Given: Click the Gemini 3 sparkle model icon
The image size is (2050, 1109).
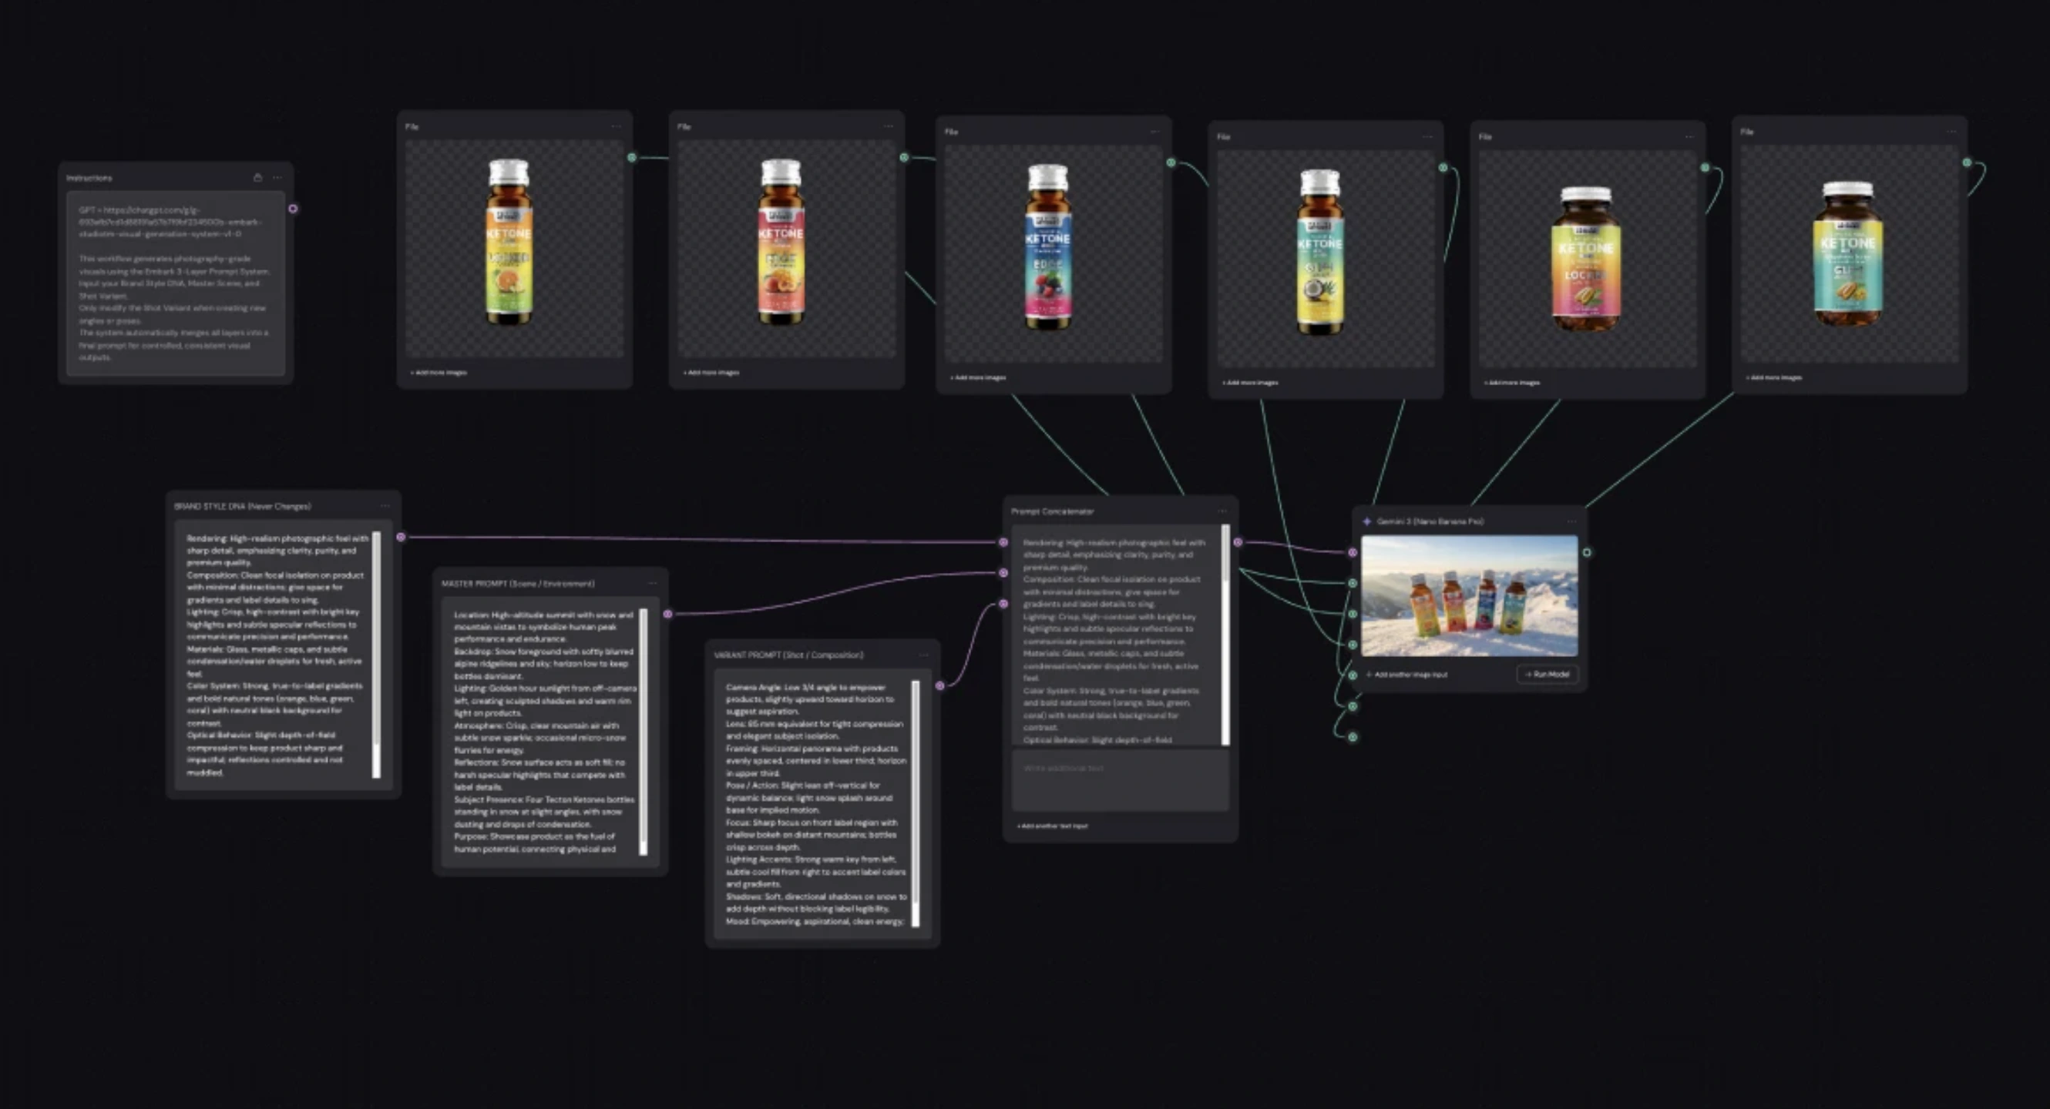Looking at the screenshot, I should (1366, 521).
